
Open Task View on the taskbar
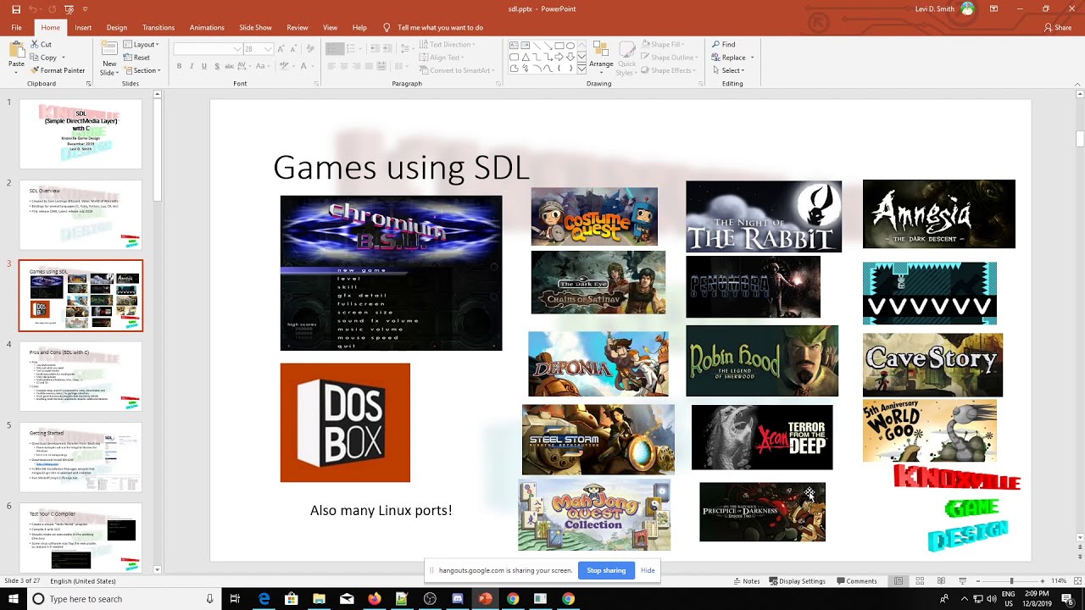coord(236,598)
